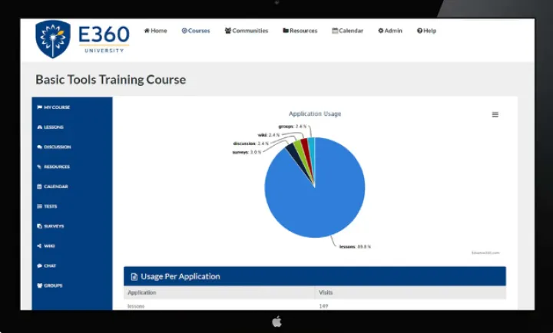The height and width of the screenshot is (333, 553).
Task: Click the Surveys sidebar icon
Action: [39, 226]
